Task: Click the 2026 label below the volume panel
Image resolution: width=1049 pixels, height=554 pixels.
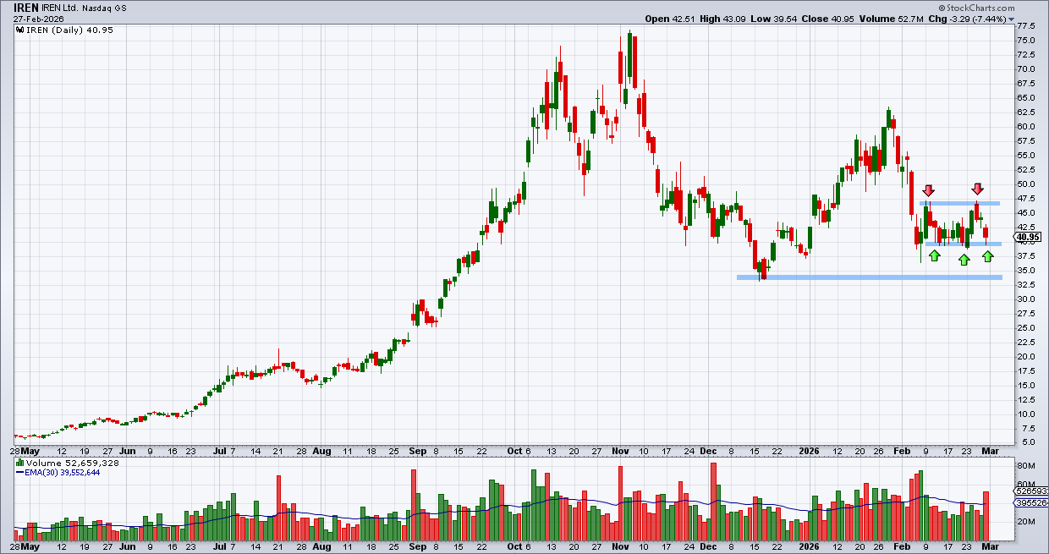Action: [x=810, y=547]
